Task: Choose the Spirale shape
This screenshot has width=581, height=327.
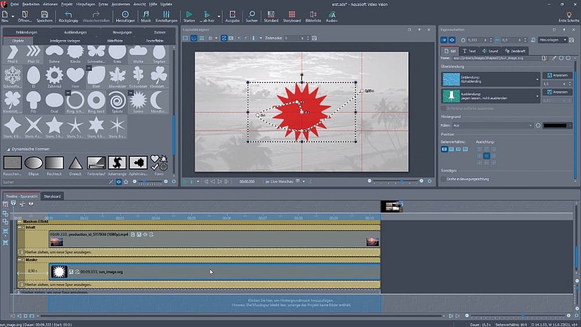Action: pos(117,100)
